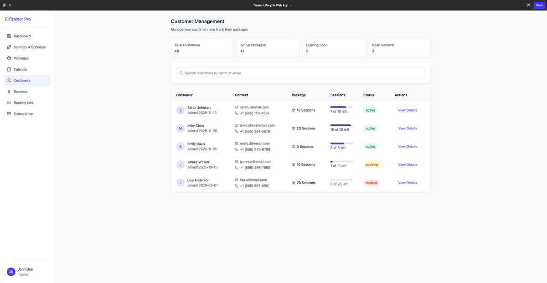The width and height of the screenshot is (547, 283).
Task: Click James Wilson's session progress bar
Action: (x=341, y=161)
